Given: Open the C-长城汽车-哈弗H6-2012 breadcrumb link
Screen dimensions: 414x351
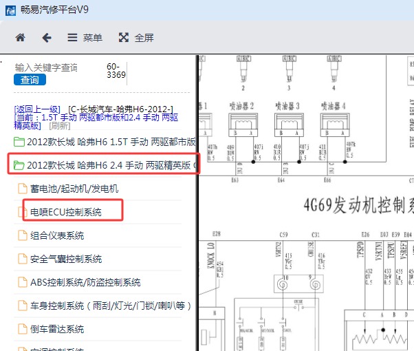Looking at the screenshot, I should (120, 109).
